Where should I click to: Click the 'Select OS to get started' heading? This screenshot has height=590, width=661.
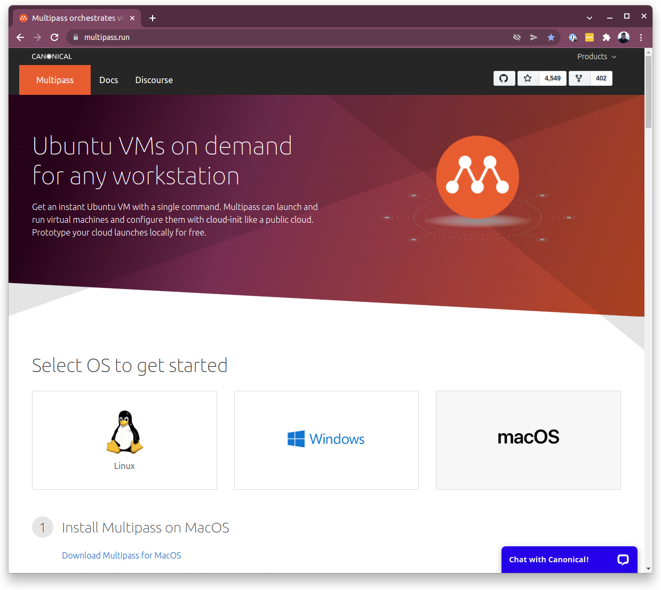pos(130,366)
